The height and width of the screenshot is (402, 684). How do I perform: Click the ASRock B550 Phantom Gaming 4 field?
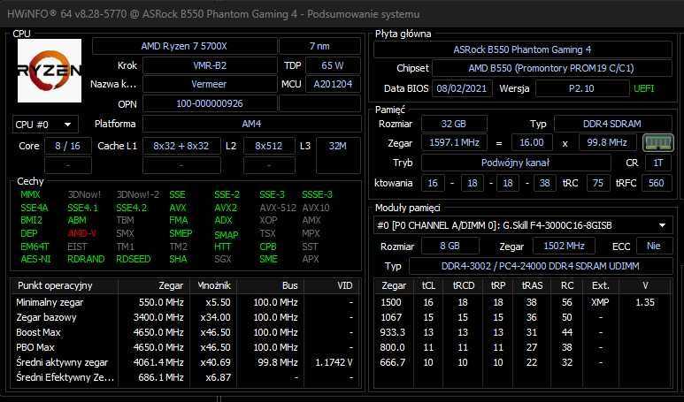tap(523, 49)
